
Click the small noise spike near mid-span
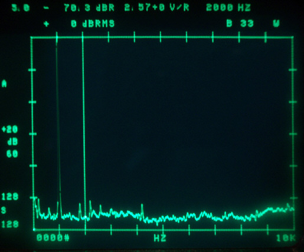click(x=142, y=210)
